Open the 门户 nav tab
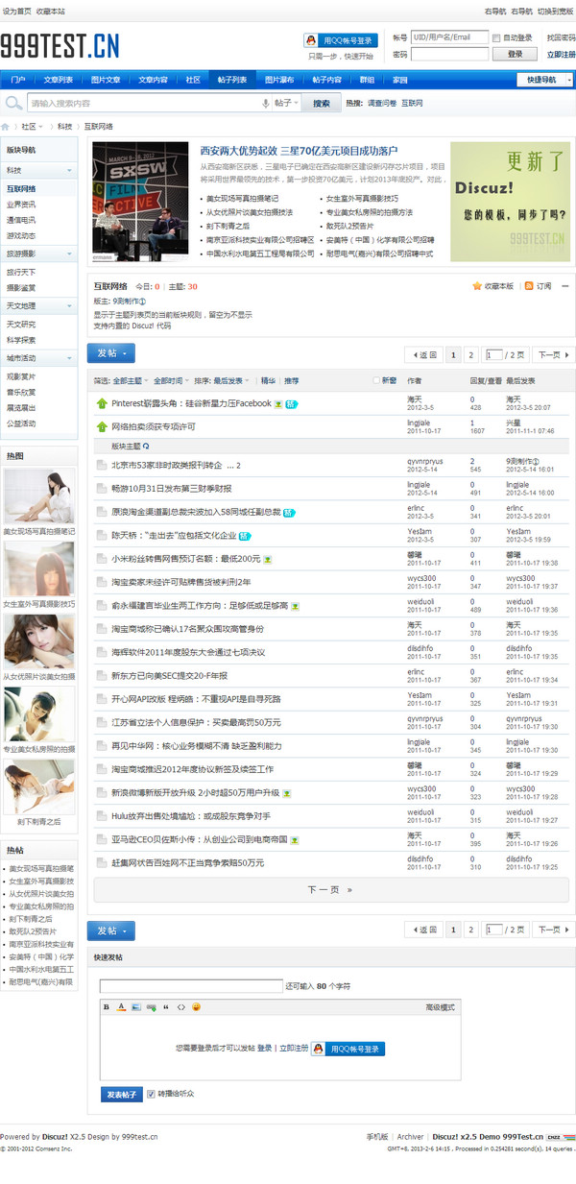 18,80
